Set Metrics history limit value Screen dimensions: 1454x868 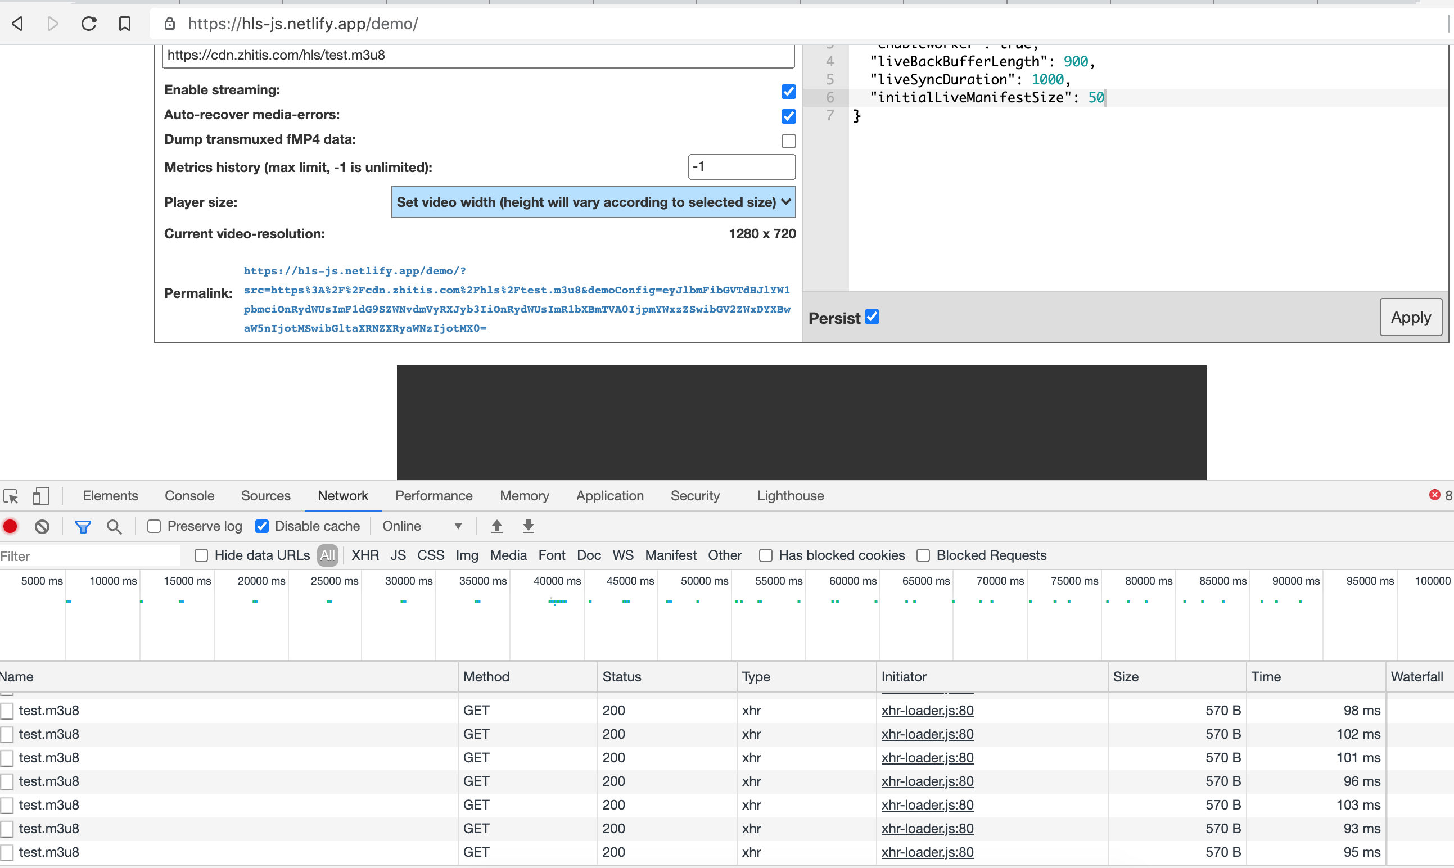click(741, 166)
